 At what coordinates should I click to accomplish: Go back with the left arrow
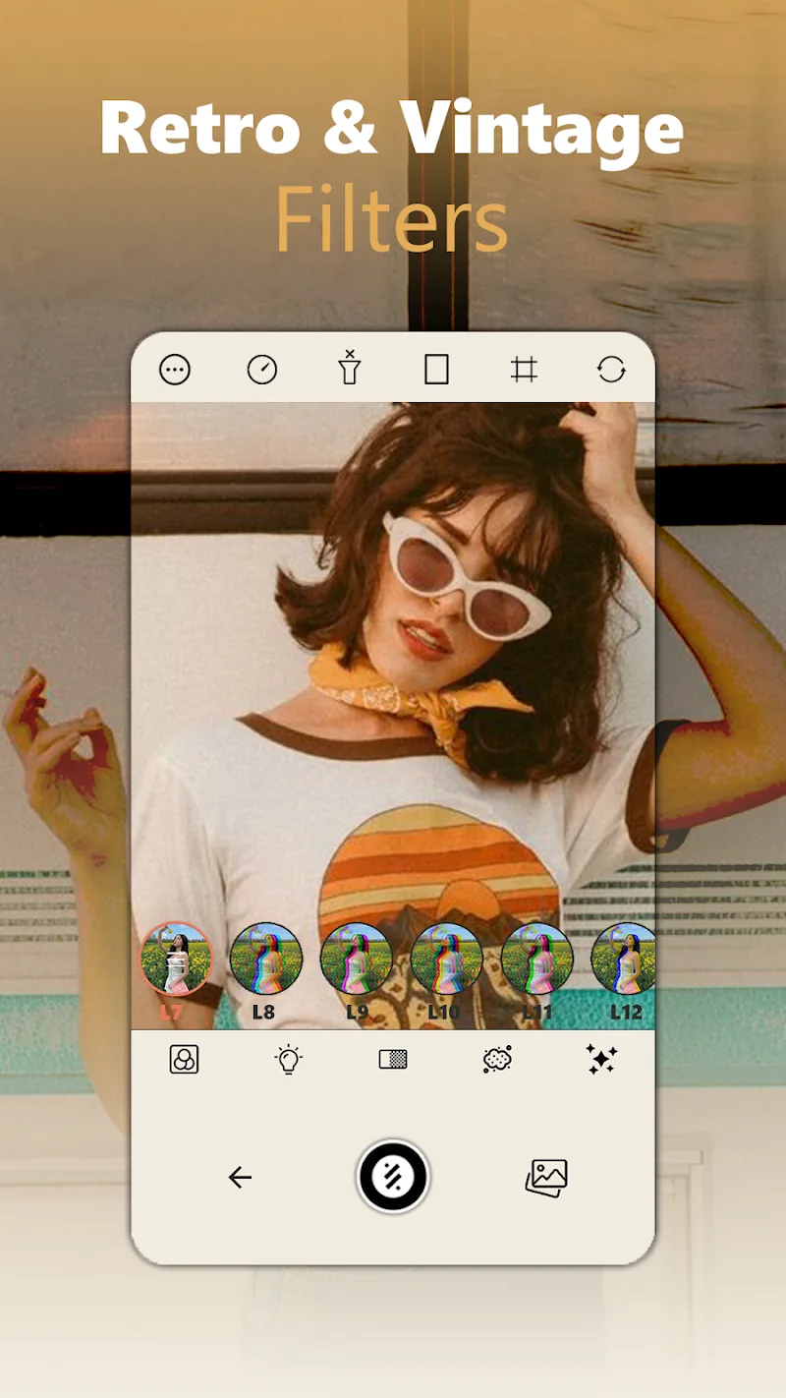pos(240,1177)
